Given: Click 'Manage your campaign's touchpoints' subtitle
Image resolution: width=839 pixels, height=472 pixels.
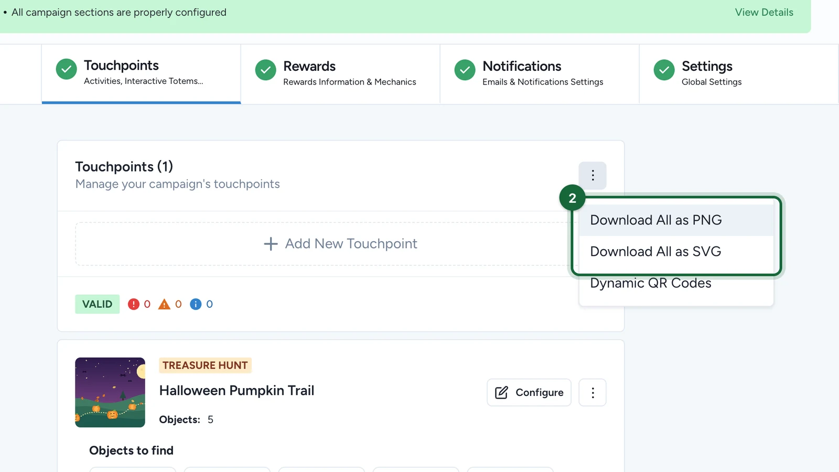Looking at the screenshot, I should point(177,184).
